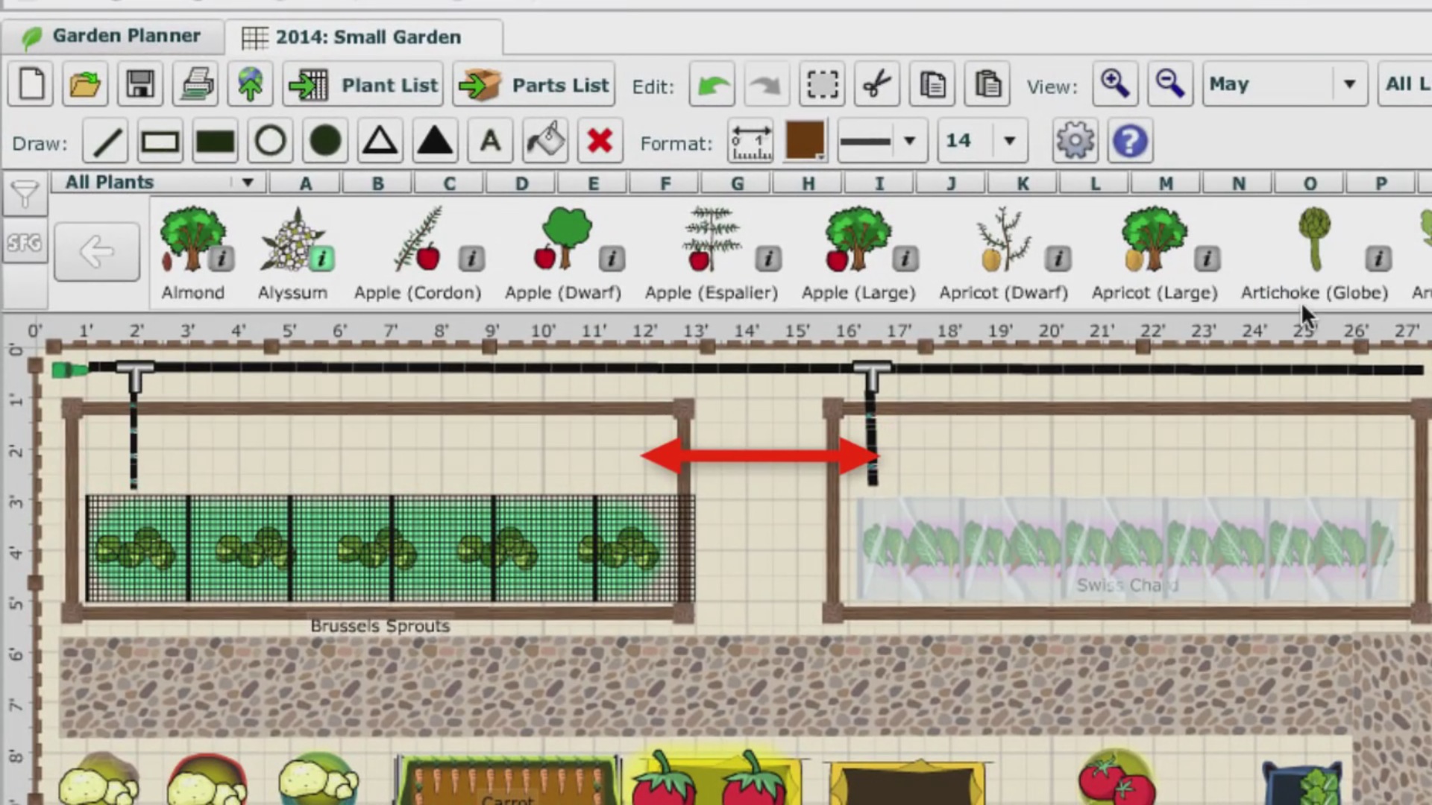Jump to plants starting with letter G
This screenshot has width=1432, height=805.
click(x=737, y=183)
